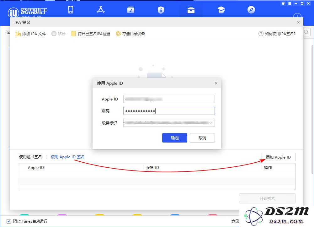Image resolution: width=314 pixels, height=227 pixels.
Task: Click the open signed IPA location label
Action: [x=94, y=34]
